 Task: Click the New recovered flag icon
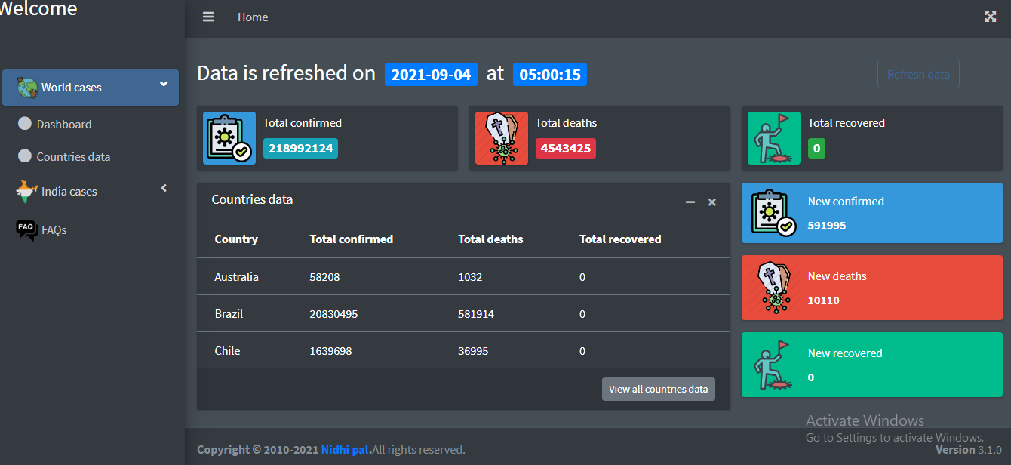tap(773, 365)
